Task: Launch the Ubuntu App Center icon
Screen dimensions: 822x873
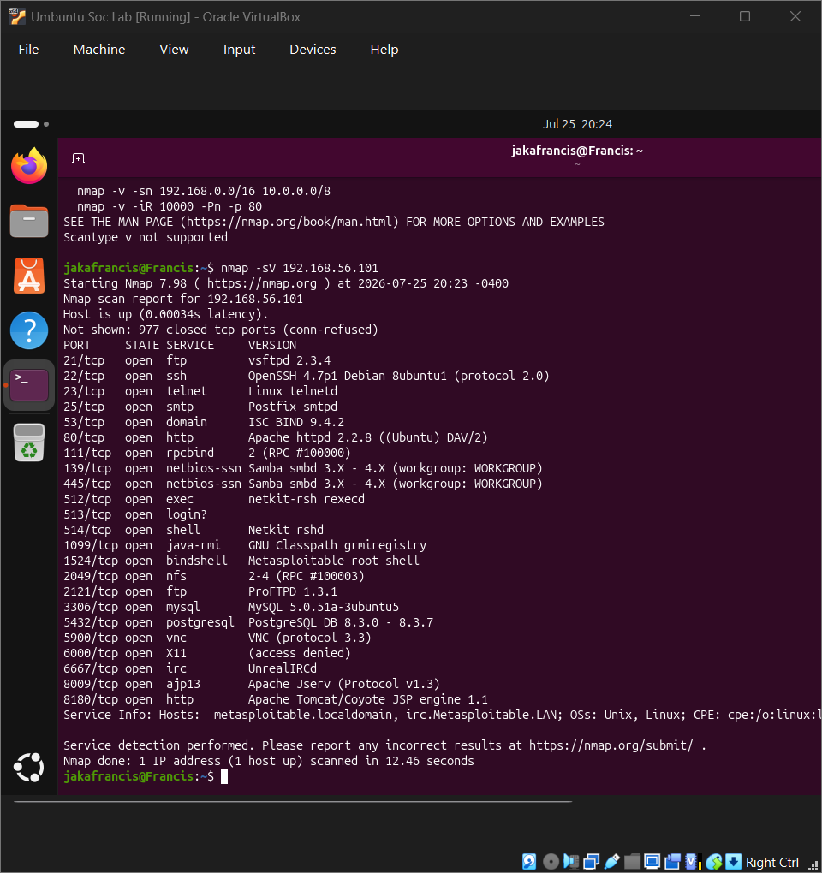Action: 29,276
